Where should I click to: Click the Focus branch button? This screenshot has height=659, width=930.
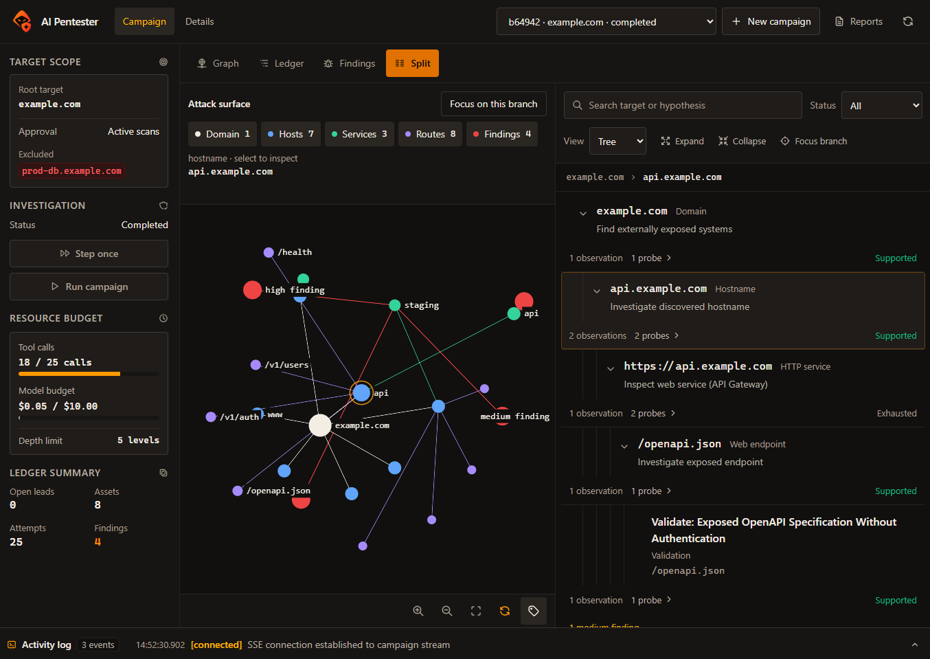(x=814, y=141)
